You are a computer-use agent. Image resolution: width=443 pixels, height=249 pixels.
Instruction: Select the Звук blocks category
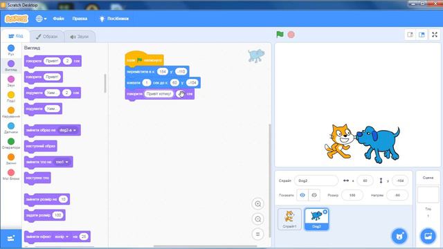(11, 81)
